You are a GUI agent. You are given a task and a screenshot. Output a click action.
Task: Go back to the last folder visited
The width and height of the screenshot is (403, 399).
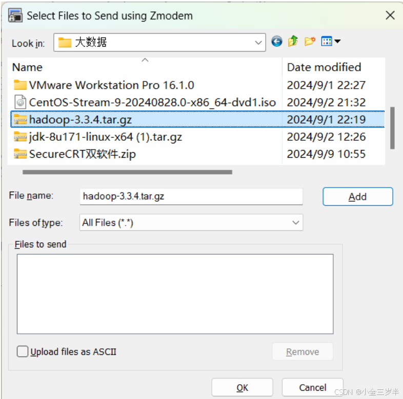point(276,41)
